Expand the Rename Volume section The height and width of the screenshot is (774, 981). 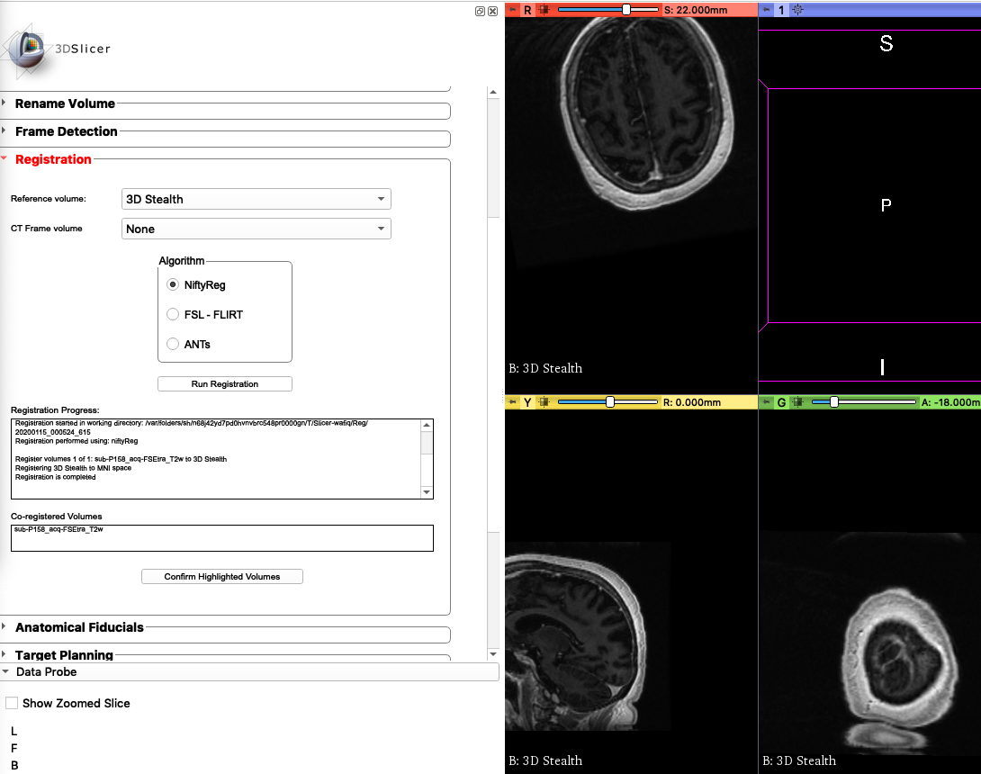[x=65, y=103]
